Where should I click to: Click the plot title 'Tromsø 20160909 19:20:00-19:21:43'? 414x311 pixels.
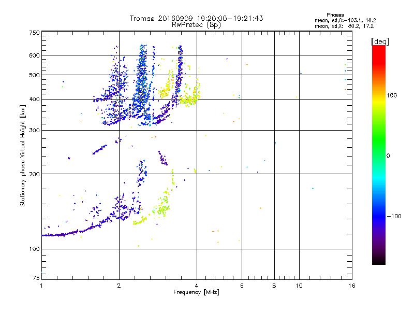pyautogui.click(x=196, y=18)
